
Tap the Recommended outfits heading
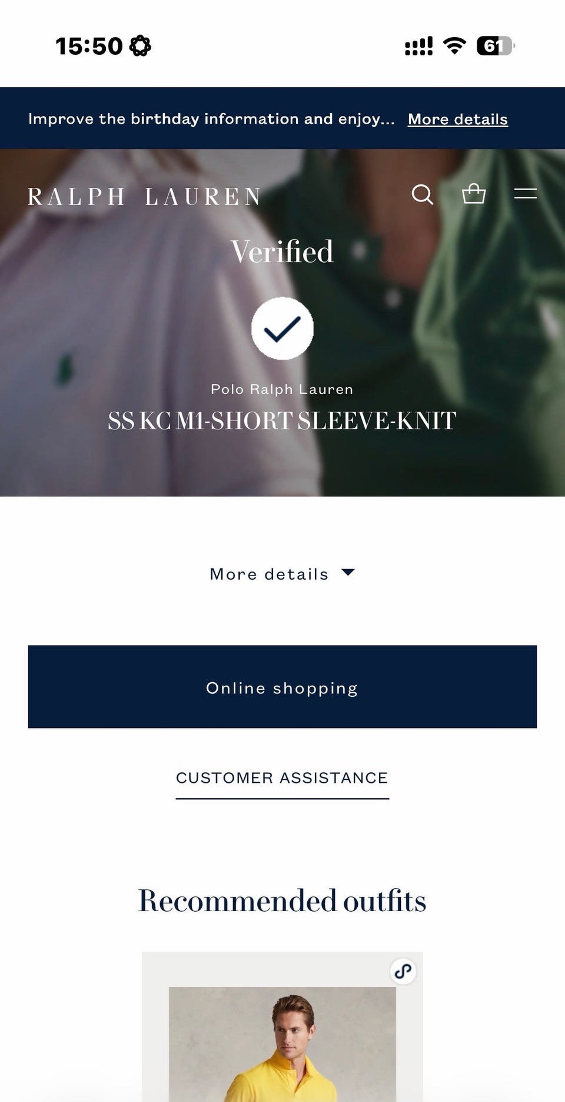(282, 901)
